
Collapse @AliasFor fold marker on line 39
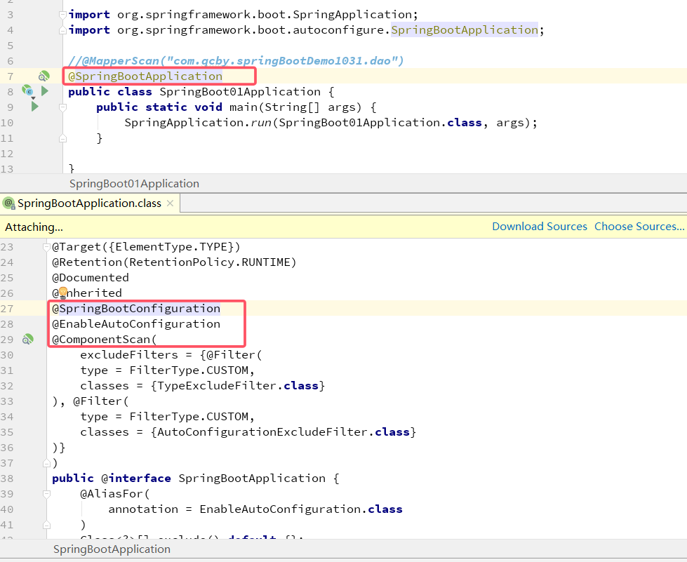(x=46, y=494)
